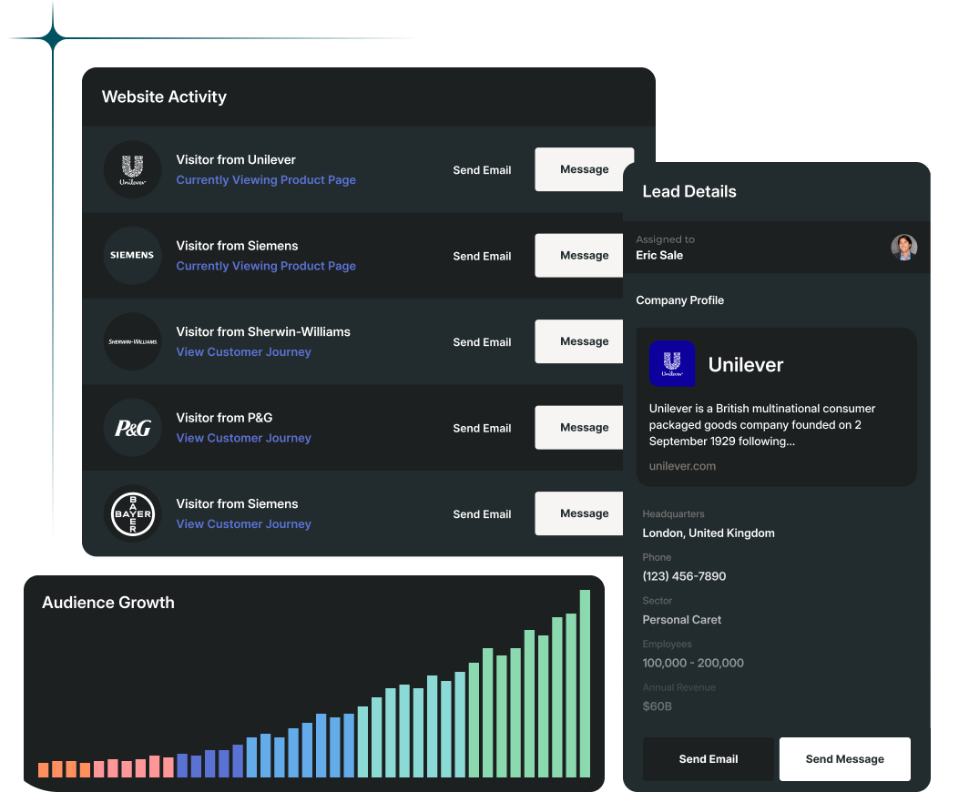Message the visitor from Unilever

click(584, 169)
